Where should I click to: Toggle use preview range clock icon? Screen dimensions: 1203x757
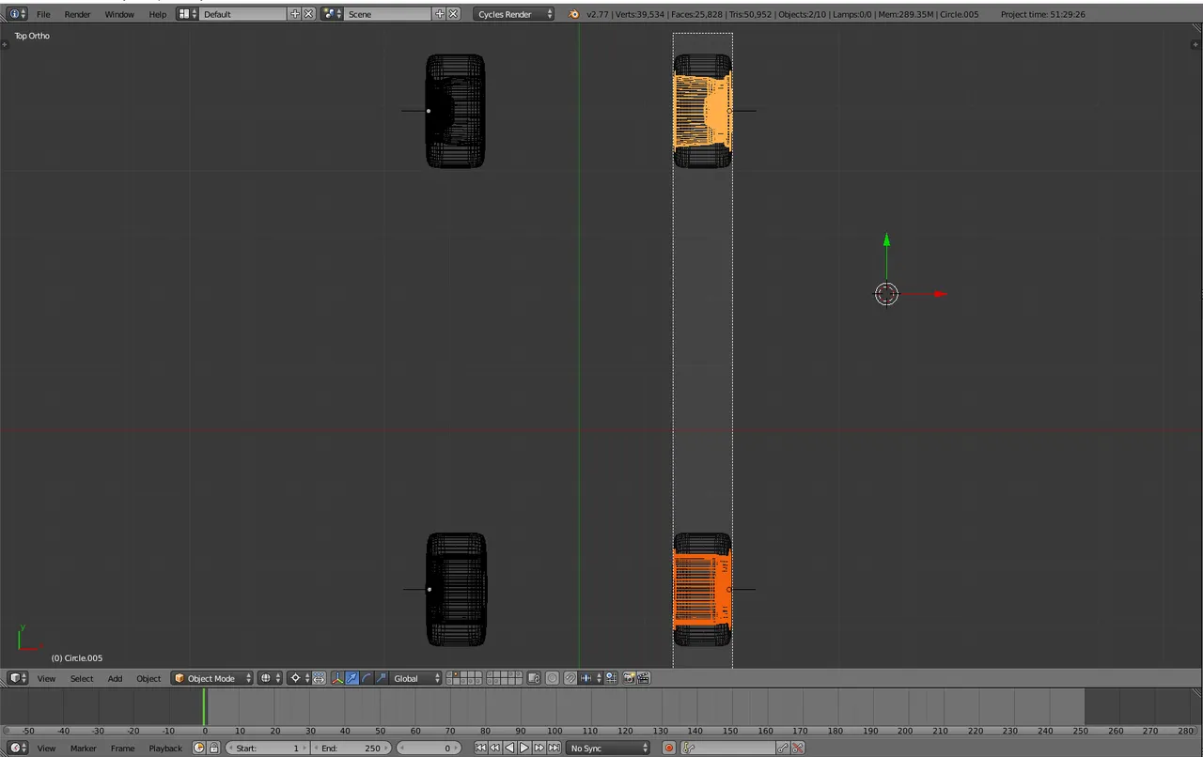click(x=199, y=748)
